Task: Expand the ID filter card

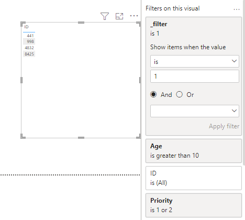Action: pos(194,178)
